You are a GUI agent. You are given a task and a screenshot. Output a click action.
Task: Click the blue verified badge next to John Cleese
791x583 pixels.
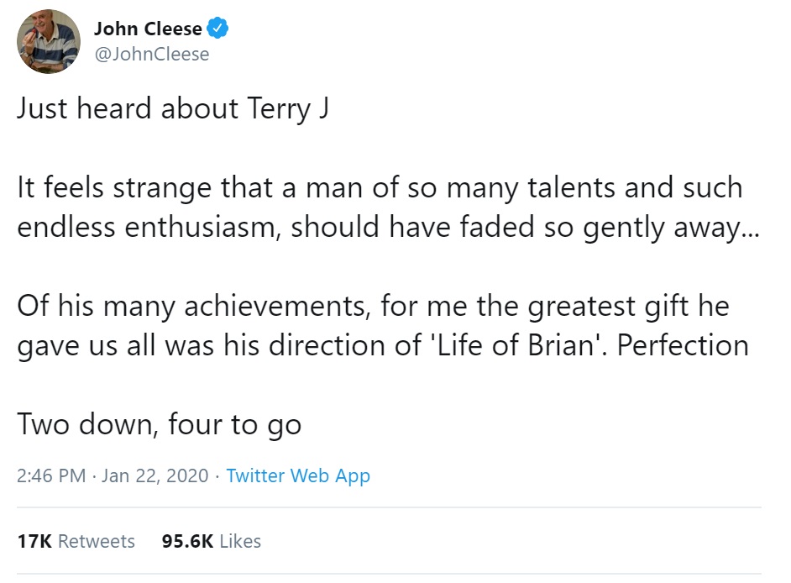tap(217, 28)
